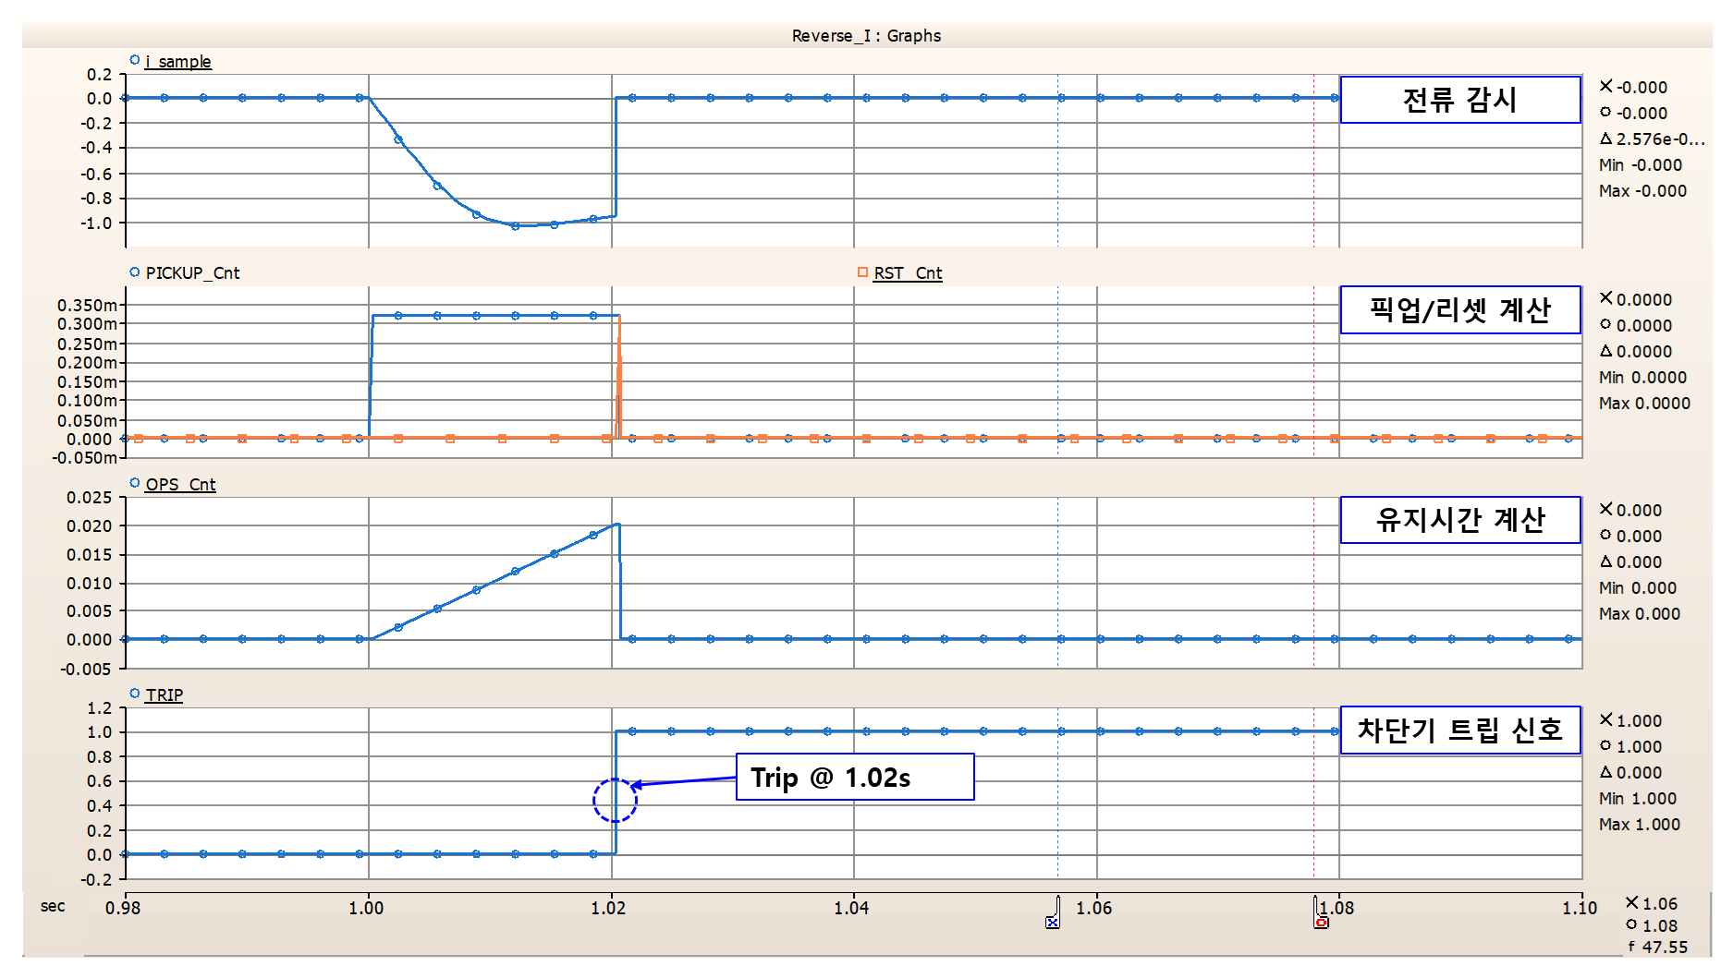The width and height of the screenshot is (1733, 978).
Task: Select the PICKUP_Cnt curve label
Action: 192,273
